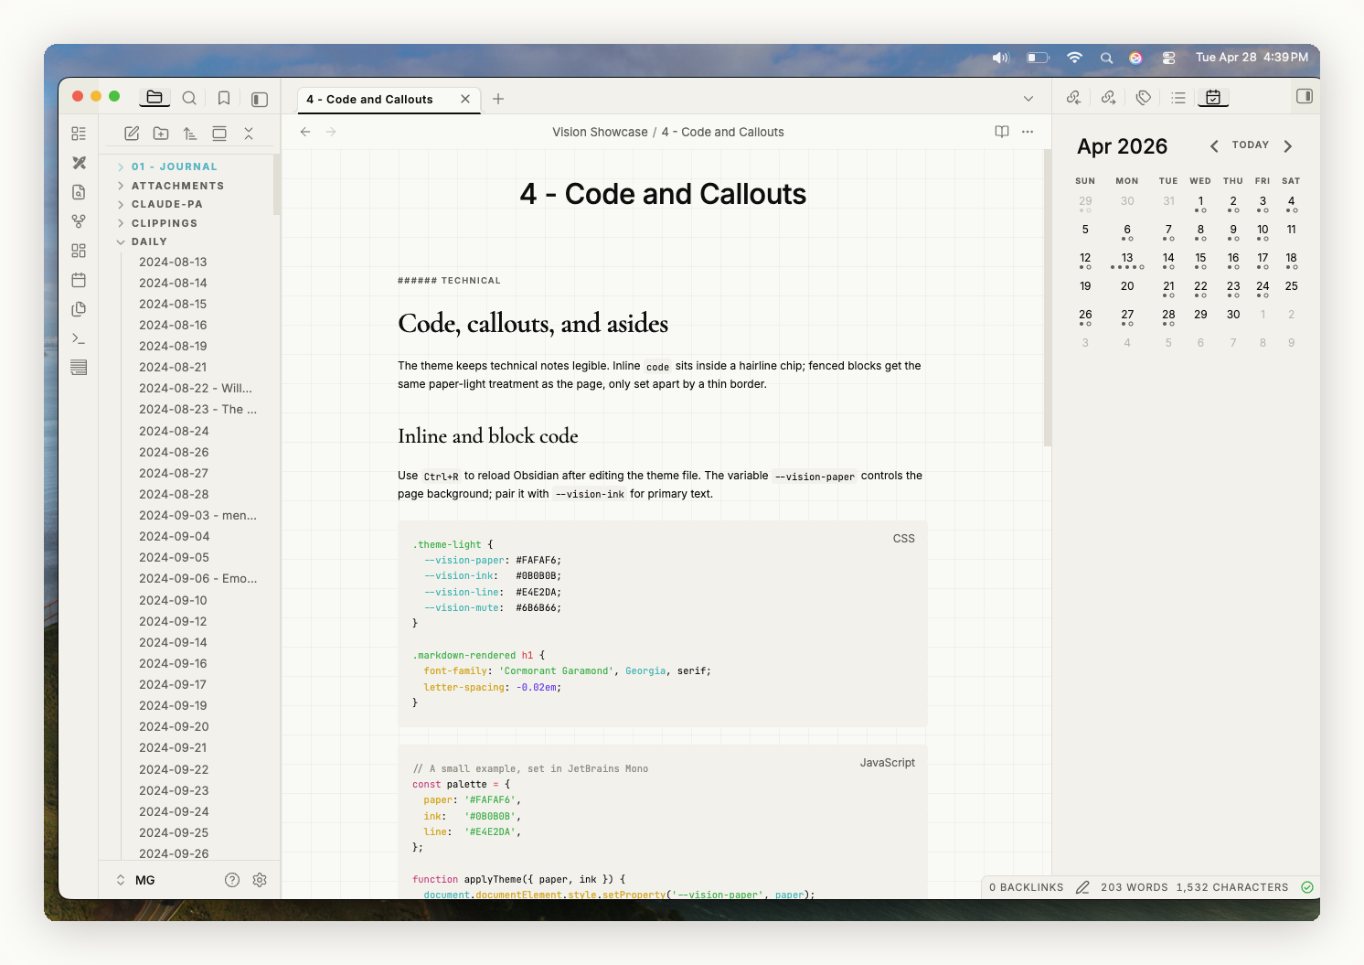This screenshot has width=1364, height=965.
Task: Add a new tab
Action: [498, 99]
